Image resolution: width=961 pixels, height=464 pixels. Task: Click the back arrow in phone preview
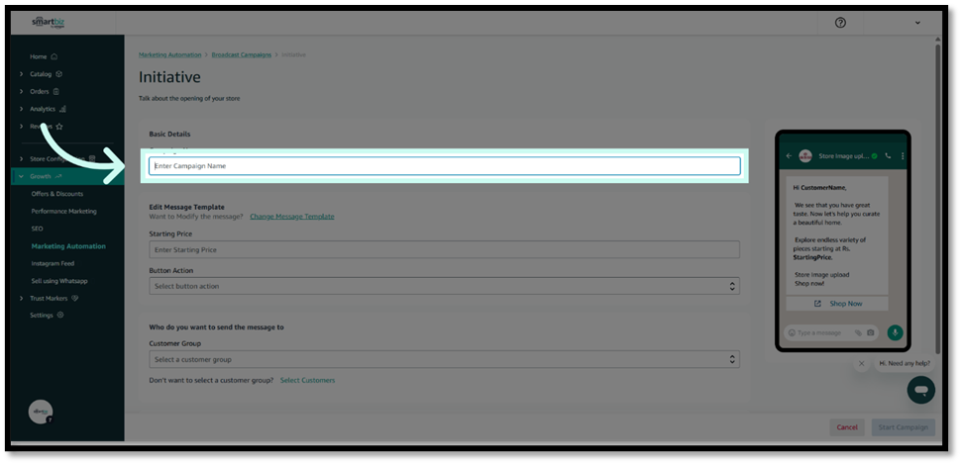point(790,156)
